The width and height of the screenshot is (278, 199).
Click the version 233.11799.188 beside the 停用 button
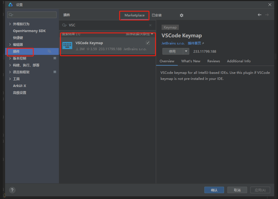click(x=205, y=51)
